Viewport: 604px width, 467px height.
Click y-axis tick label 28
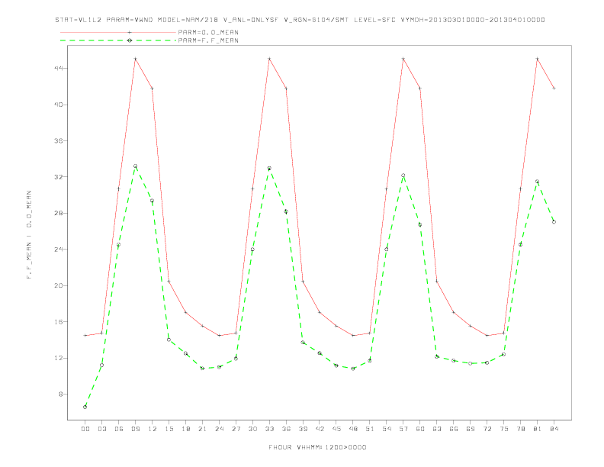click(59, 213)
